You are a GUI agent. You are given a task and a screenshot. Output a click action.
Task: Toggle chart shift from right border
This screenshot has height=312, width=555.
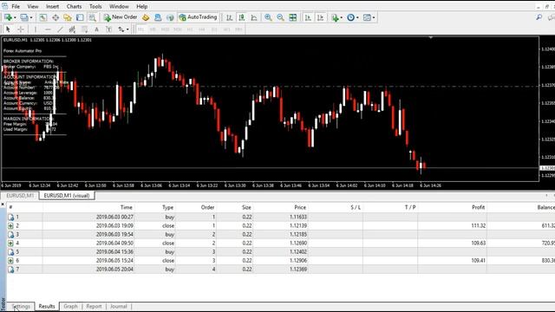pyautogui.click(x=320, y=17)
